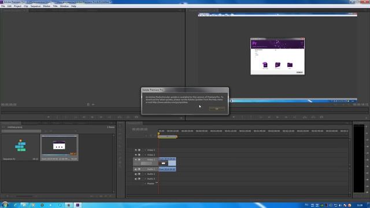Expand the Master audio track

[145, 184]
